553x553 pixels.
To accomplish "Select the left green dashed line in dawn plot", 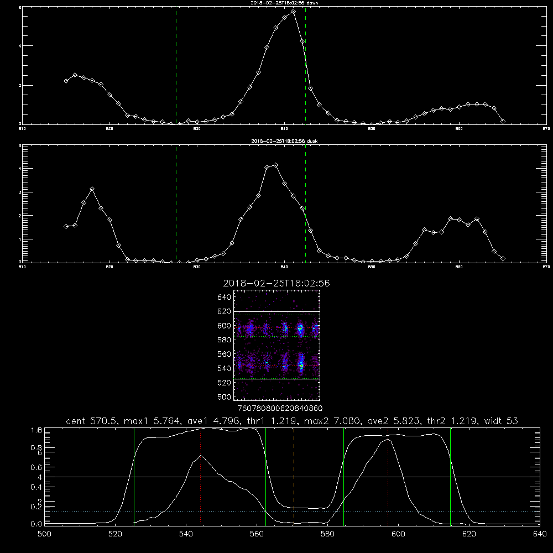I will point(176,65).
